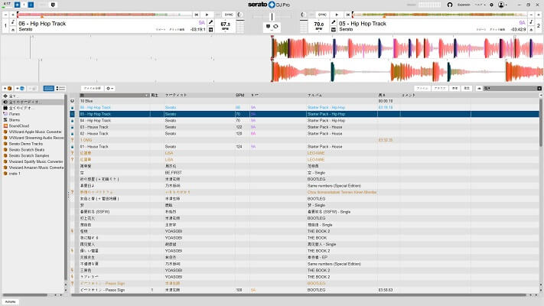Select 02 - House Track row

click(305, 134)
